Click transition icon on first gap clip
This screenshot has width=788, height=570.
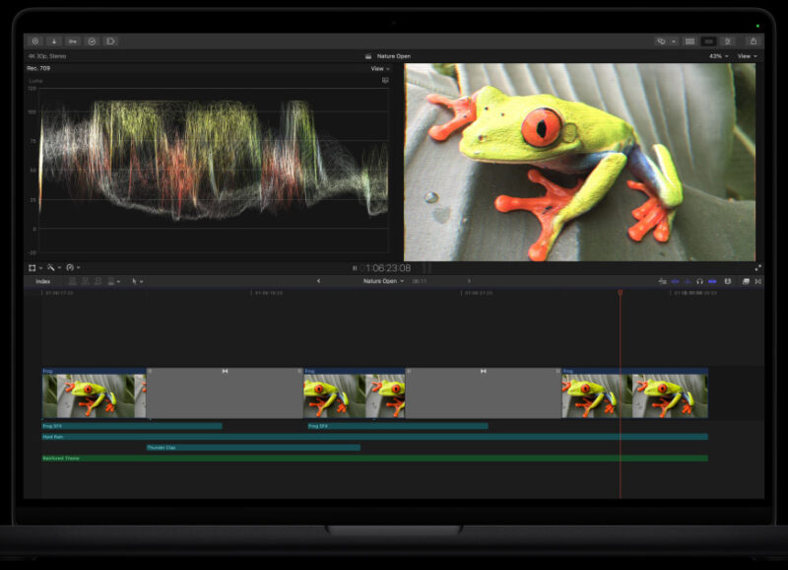225,371
